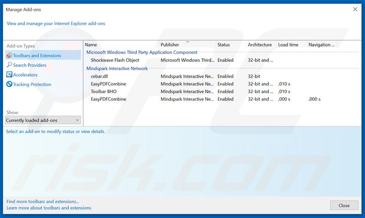The image size is (365, 218).
Task: Click the Toolbars and Extensions icon
Action: pos(9,55)
